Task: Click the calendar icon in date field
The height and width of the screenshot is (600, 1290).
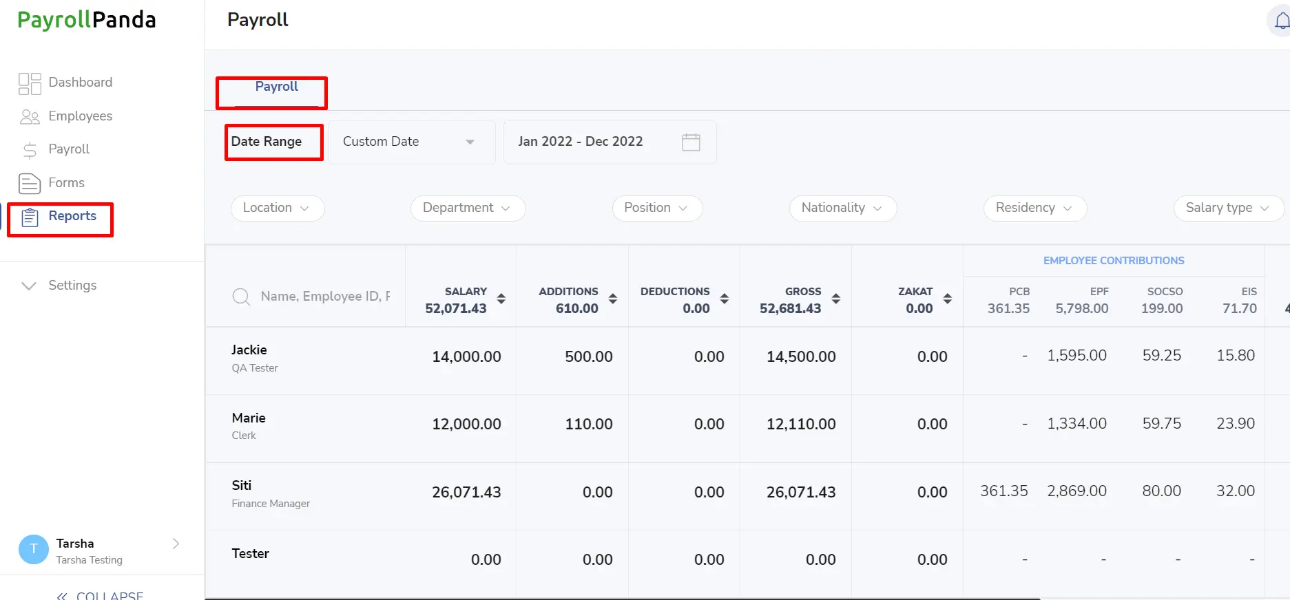Action: pos(691,142)
